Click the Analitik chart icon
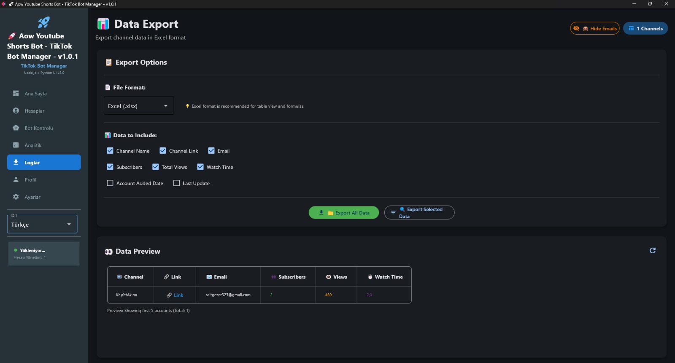675x363 pixels. coord(16,145)
